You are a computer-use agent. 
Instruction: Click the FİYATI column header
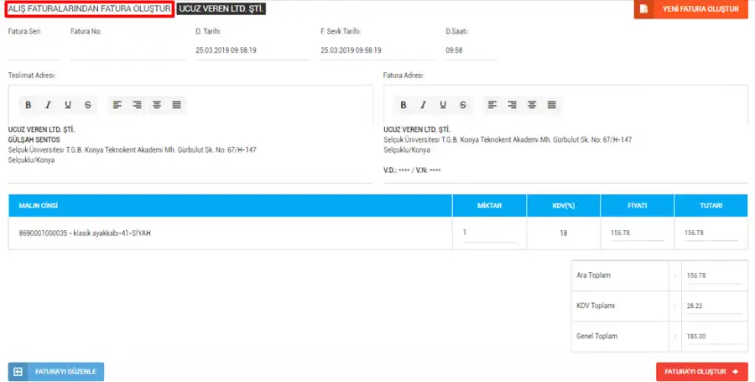[637, 206]
